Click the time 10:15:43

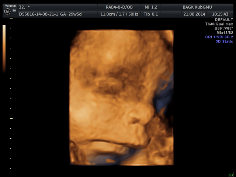pos(221,14)
